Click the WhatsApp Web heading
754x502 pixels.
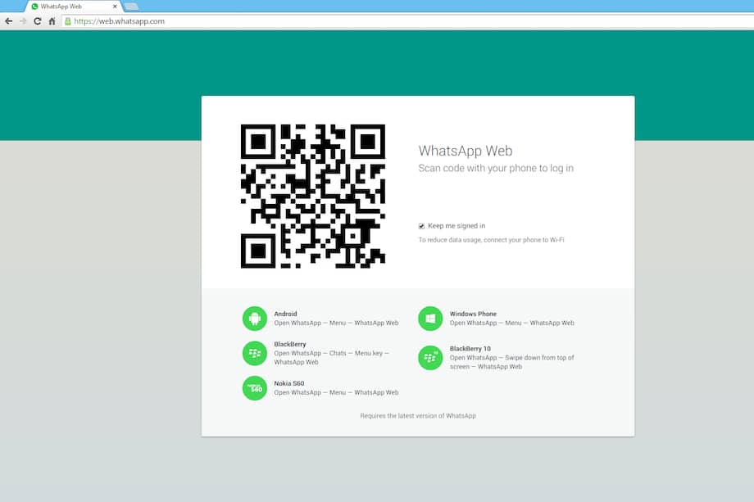coord(465,151)
